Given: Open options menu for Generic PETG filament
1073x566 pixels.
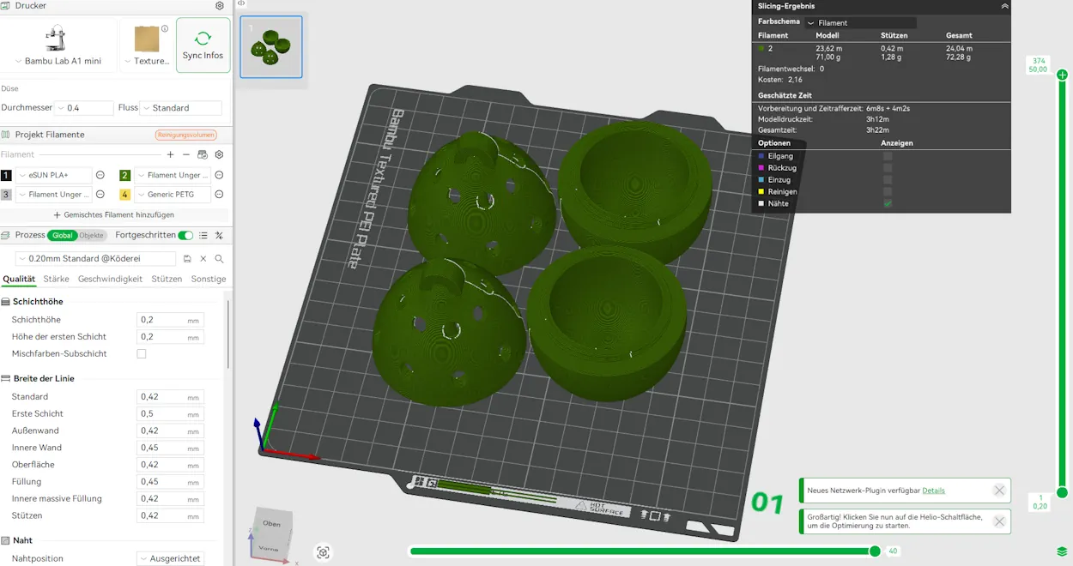Looking at the screenshot, I should point(219,195).
